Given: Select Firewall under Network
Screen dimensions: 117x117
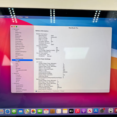Looking at the screenshot, I should coord(18,75).
